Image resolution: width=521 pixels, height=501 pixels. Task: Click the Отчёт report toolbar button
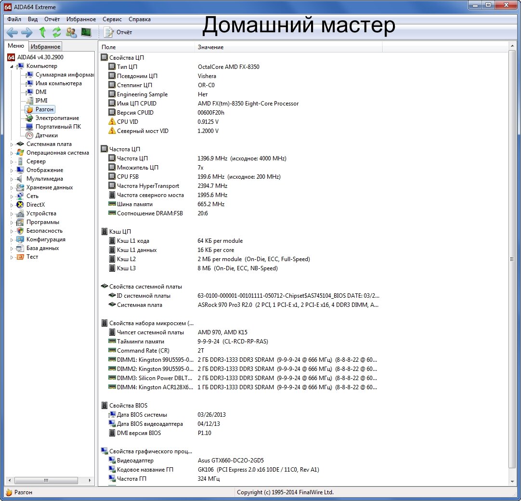118,32
